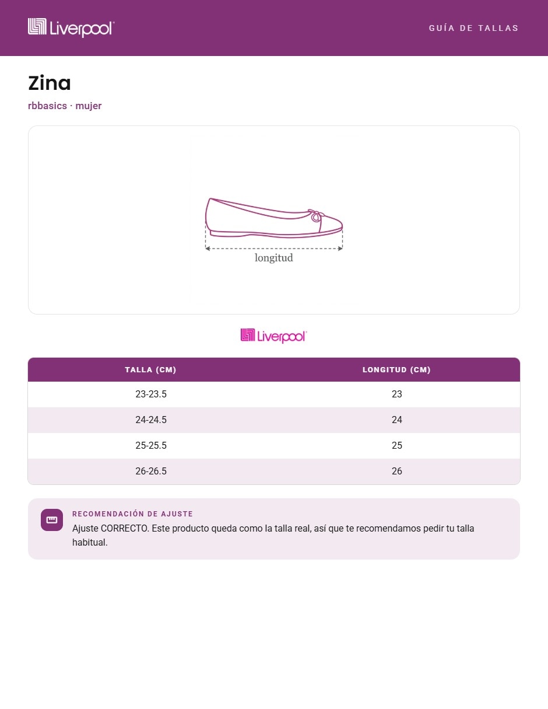Click the LONGITUD (CM) column header
Image resolution: width=548 pixels, height=709 pixels.
pos(396,369)
